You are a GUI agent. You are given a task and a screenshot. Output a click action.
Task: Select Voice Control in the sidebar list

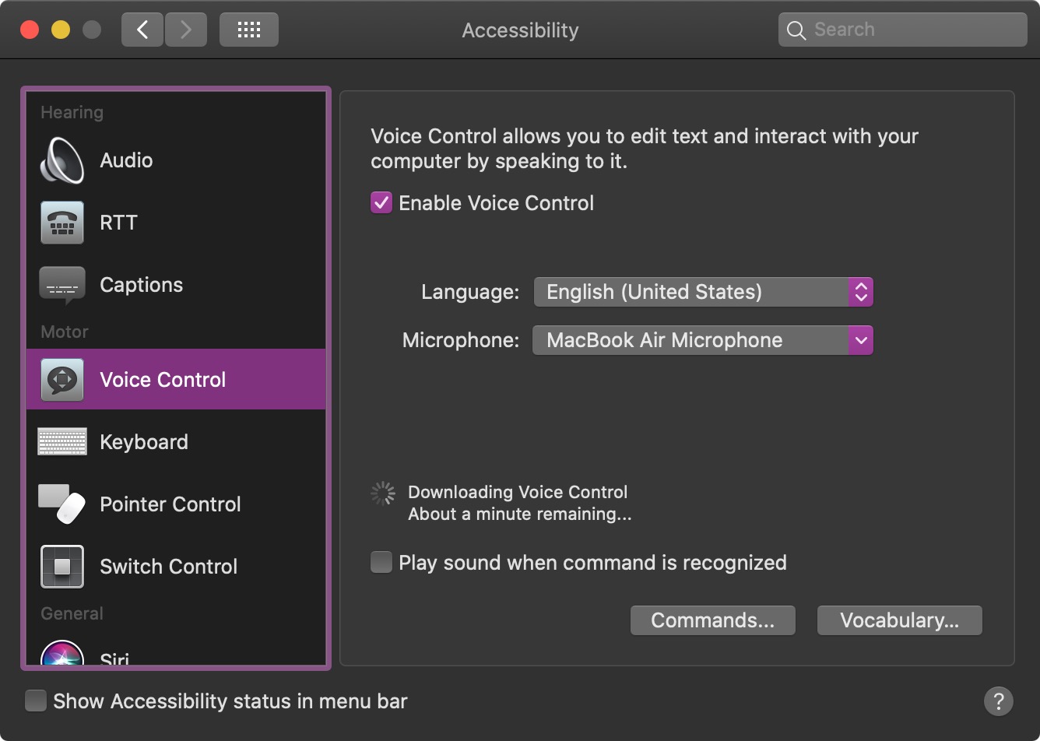pos(163,380)
